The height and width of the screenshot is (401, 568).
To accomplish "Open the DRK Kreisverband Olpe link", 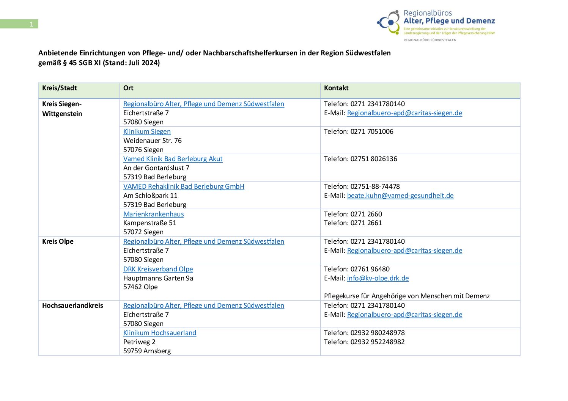I will coord(158,269).
